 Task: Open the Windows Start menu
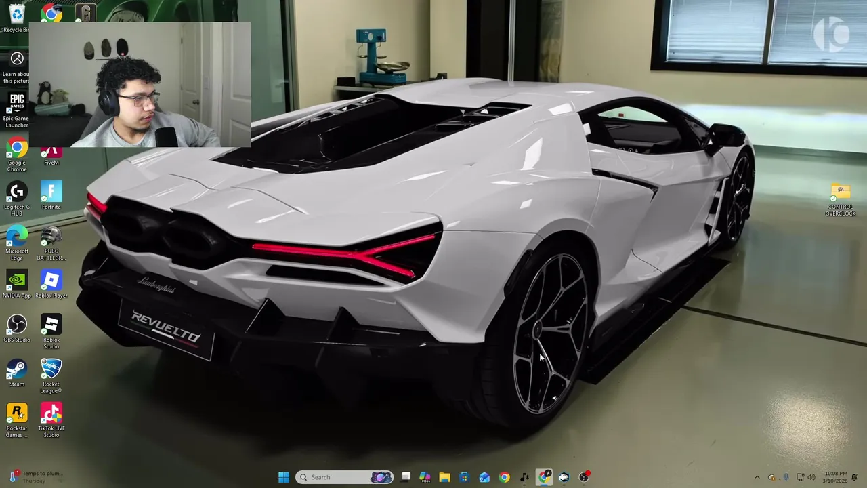[x=284, y=477]
